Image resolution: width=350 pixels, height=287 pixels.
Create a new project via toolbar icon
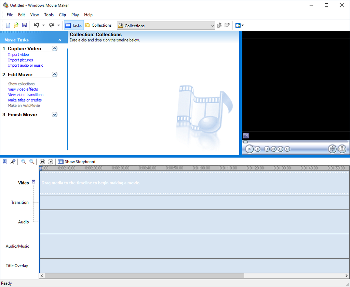(8, 25)
